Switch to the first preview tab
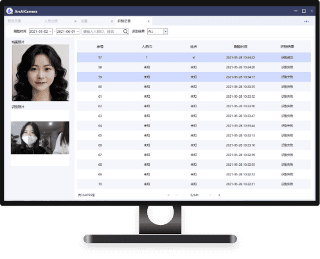Image resolution: width=320 pixels, height=259 pixels. [14, 21]
